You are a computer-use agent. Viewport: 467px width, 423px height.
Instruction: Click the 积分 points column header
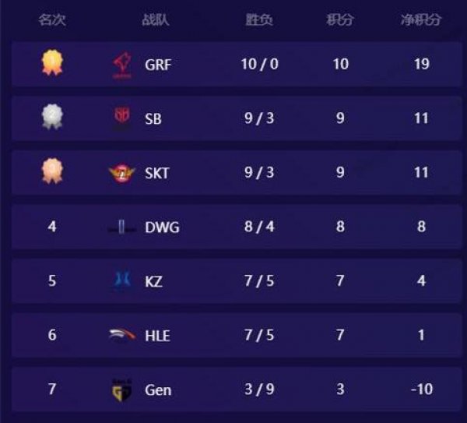click(x=340, y=20)
